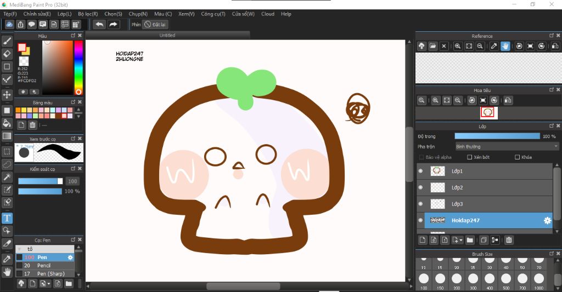Close the Màu color panel

pyautogui.click(x=80, y=36)
